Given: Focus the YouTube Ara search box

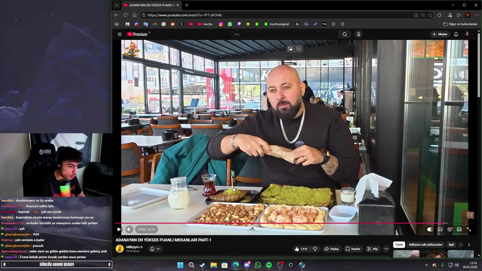Looking at the screenshot, I should point(285,34).
